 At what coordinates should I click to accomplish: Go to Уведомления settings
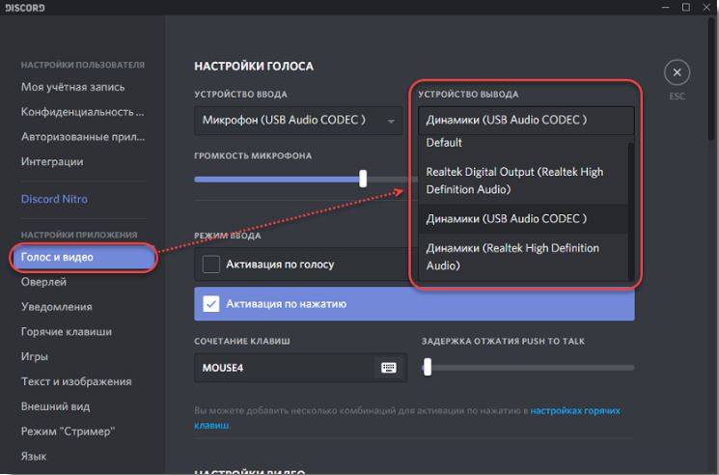coord(56,307)
